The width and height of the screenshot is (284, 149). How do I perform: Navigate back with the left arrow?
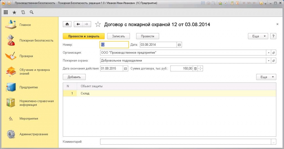pos(78,24)
